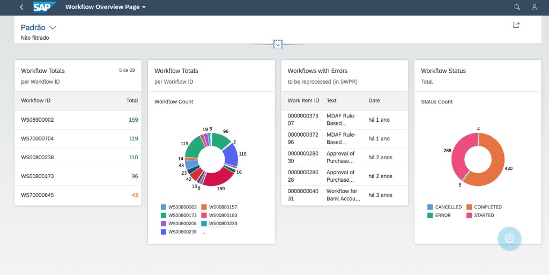
Task: Open the Workflow Totals table card header
Action: (x=78, y=76)
